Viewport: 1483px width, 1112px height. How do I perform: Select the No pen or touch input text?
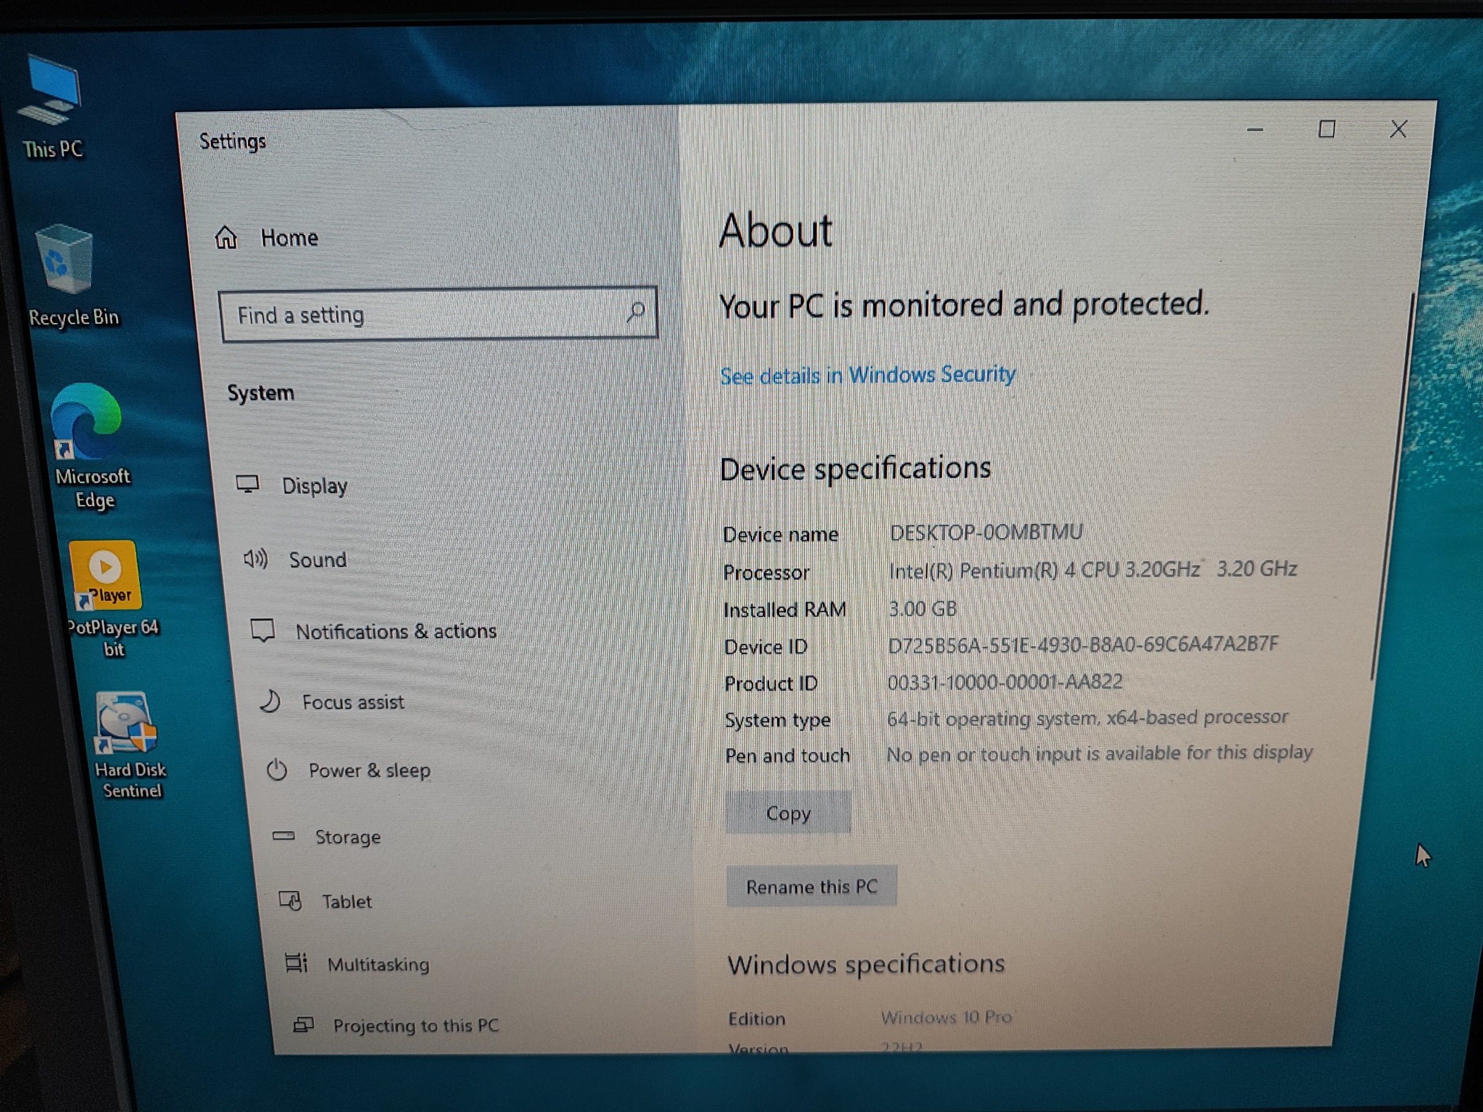(x=1099, y=753)
